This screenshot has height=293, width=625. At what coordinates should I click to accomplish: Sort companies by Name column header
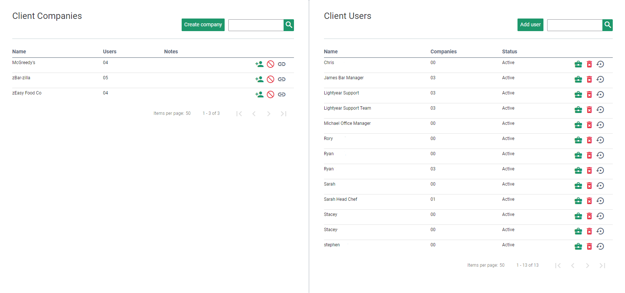(x=19, y=51)
